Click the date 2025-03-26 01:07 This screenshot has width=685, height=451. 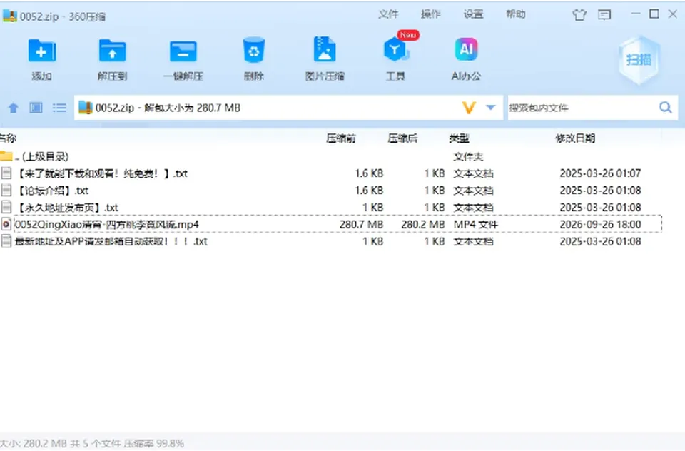[600, 173]
